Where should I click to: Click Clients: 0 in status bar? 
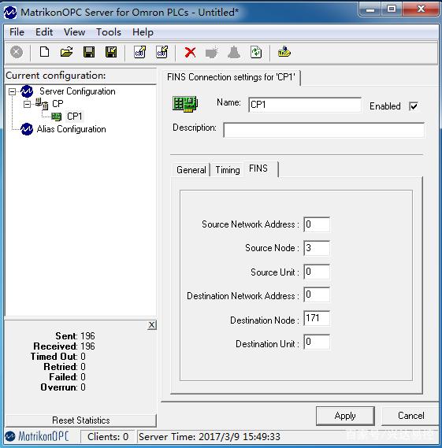[108, 436]
